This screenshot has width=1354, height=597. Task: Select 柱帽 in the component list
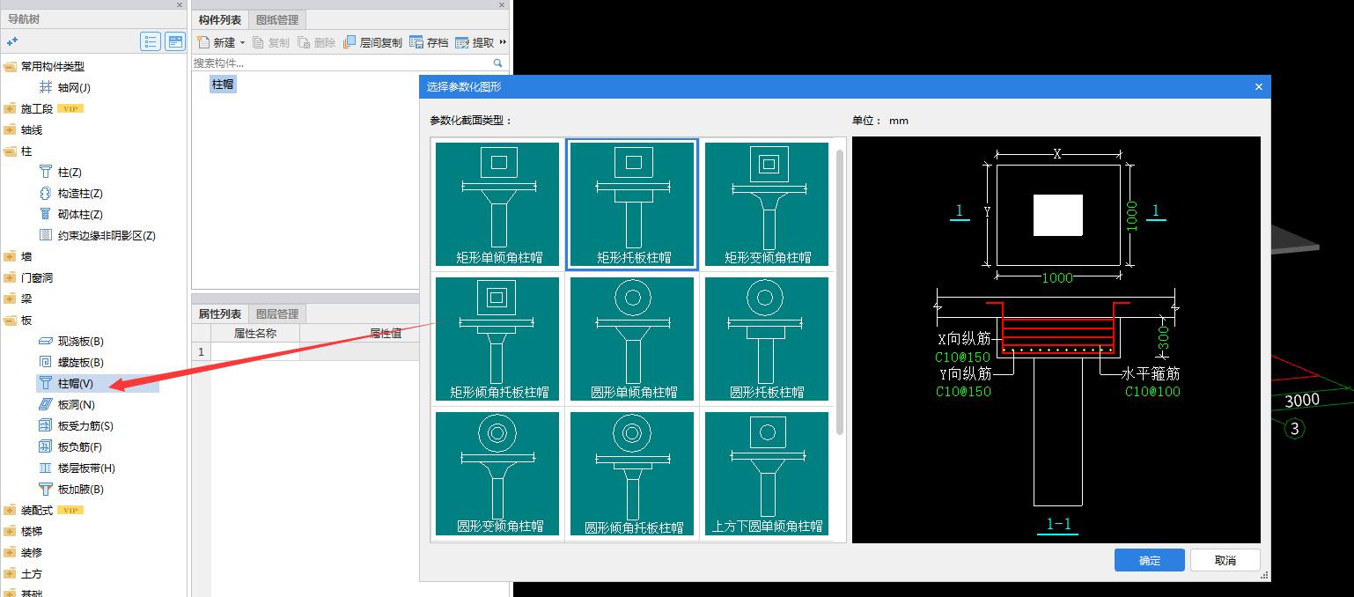[223, 85]
